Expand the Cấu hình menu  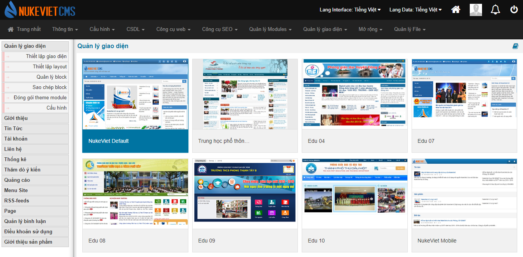point(102,29)
